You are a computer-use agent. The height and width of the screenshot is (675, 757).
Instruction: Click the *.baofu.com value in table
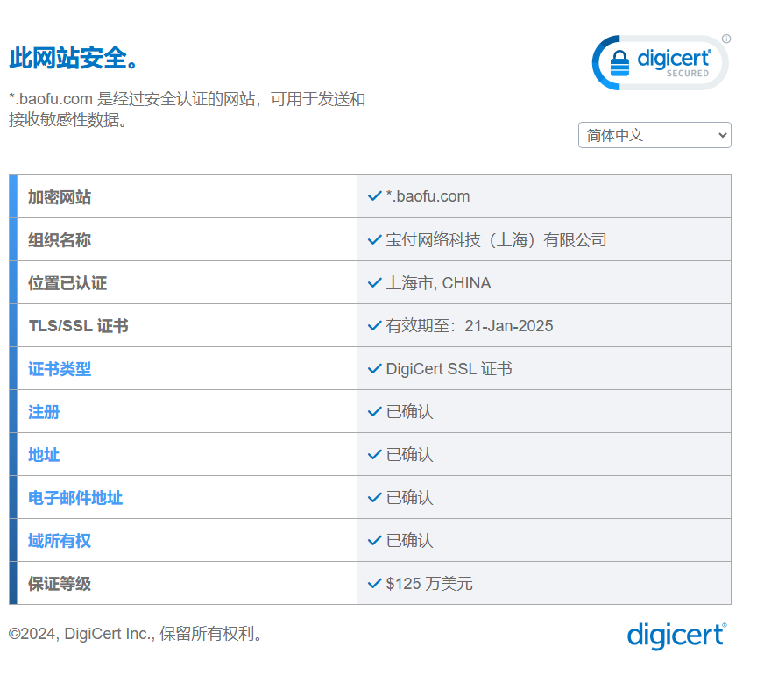click(428, 196)
